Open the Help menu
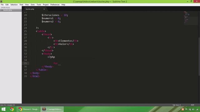 click(x=63, y=5)
